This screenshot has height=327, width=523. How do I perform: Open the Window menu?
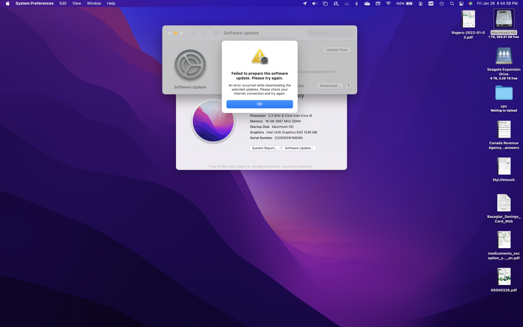(94, 3)
